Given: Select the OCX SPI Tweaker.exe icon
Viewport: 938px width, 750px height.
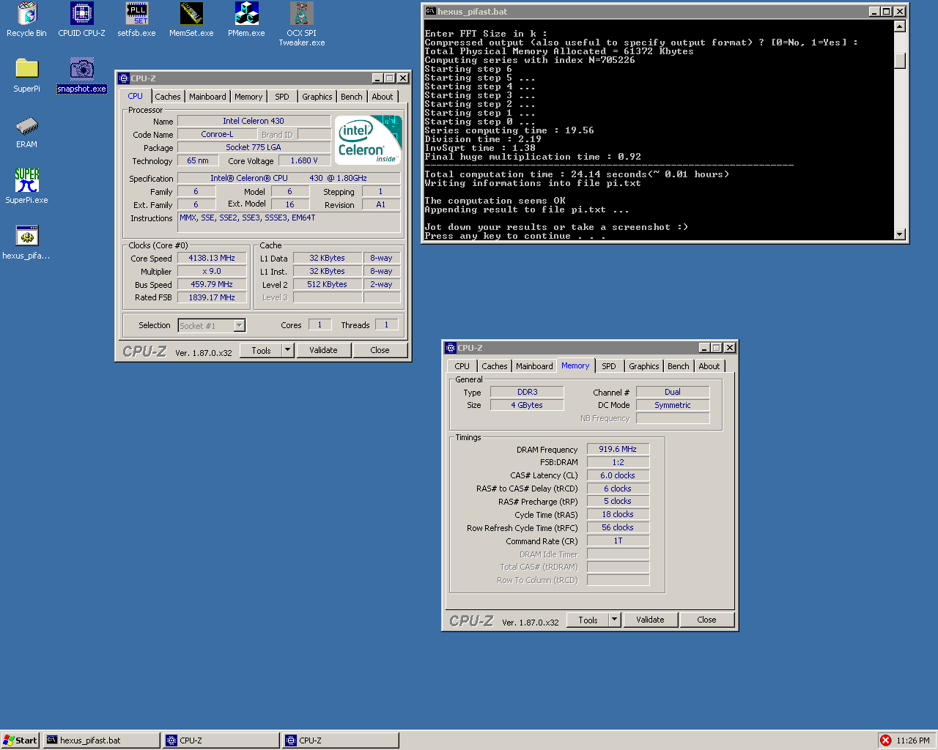Looking at the screenshot, I should pyautogui.click(x=301, y=24).
